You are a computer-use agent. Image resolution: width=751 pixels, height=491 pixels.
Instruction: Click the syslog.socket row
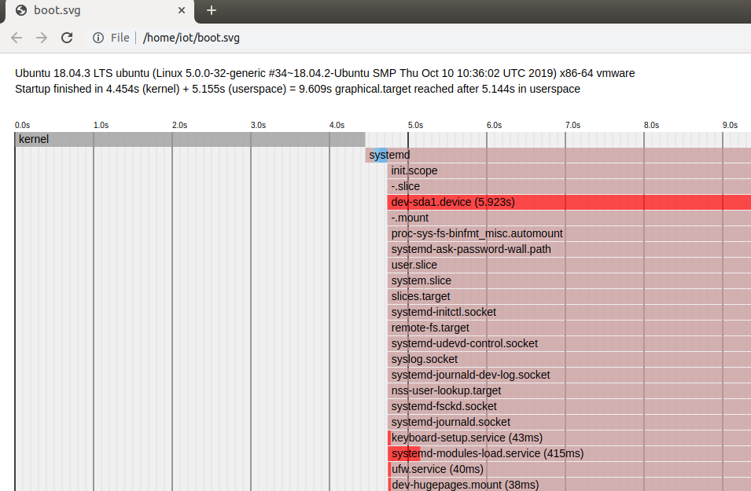[x=569, y=359]
